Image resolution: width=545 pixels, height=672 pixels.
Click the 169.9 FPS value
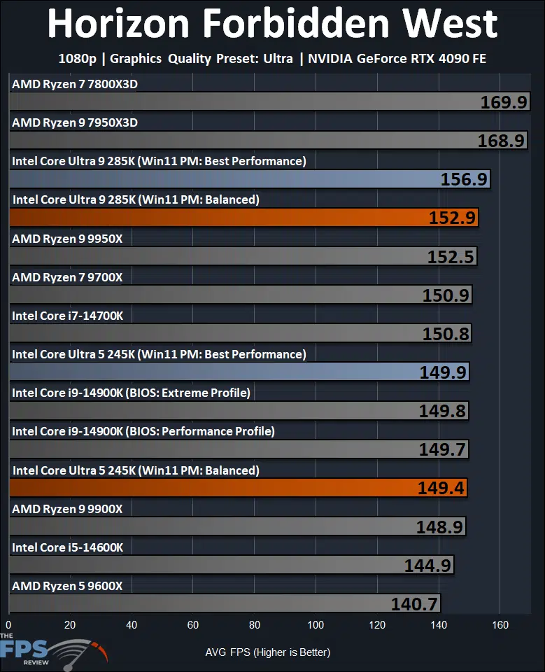coord(504,102)
